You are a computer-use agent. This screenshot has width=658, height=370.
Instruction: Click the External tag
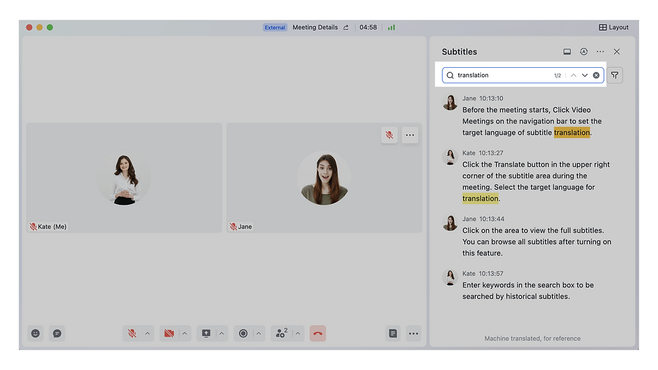coord(275,28)
